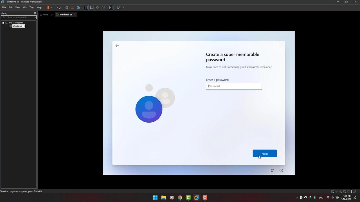The width and height of the screenshot is (360, 202).
Task: Open the console view icon
Action: point(111,8)
